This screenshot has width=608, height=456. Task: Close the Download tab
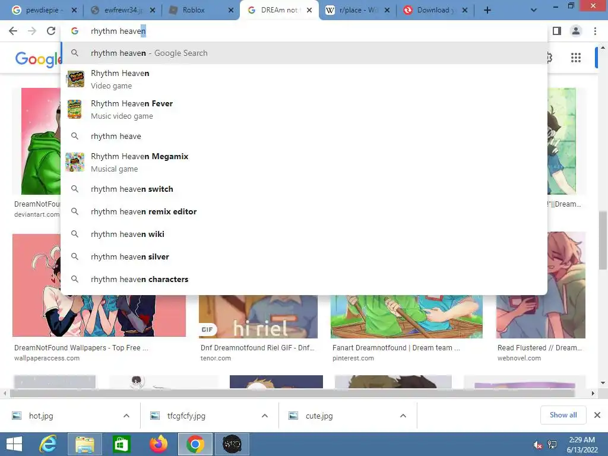pyautogui.click(x=465, y=11)
